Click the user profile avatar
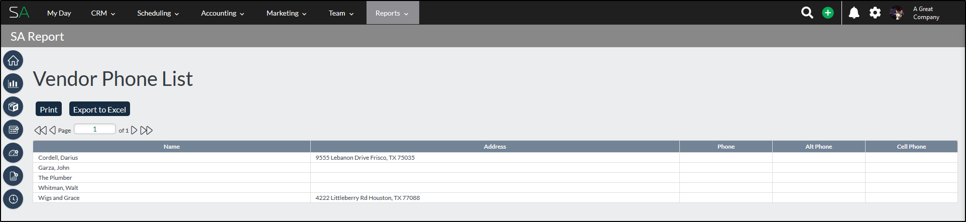Screen dimensions: 966x222 click(897, 13)
